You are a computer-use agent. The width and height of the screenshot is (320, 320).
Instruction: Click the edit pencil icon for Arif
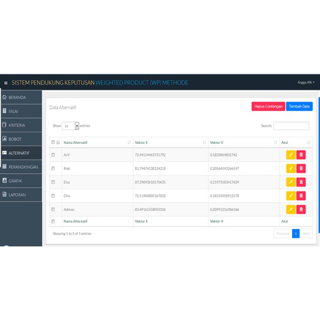tap(291, 155)
